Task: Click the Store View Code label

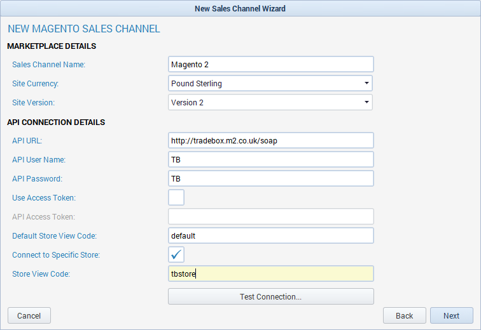Action: pyautogui.click(x=41, y=274)
